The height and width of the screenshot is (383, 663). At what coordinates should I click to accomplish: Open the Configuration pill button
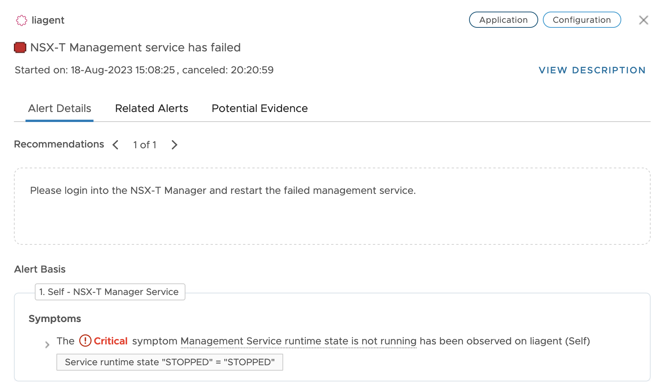(x=582, y=20)
